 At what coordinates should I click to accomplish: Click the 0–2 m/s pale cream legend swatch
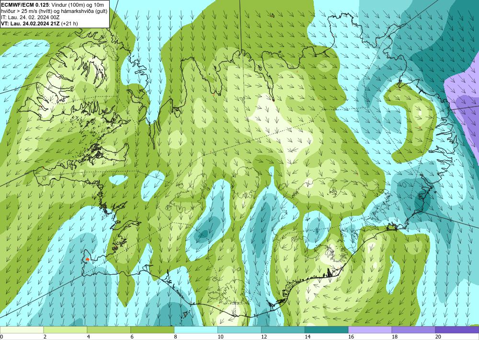pos(22,329)
